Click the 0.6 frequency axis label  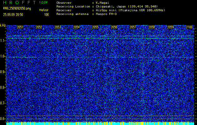2,119
